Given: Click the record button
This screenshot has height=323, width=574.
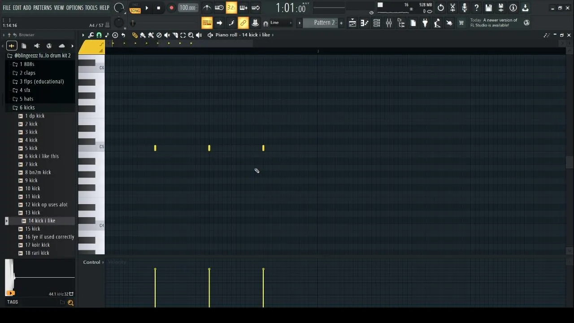Looking at the screenshot, I should pyautogui.click(x=171, y=8).
